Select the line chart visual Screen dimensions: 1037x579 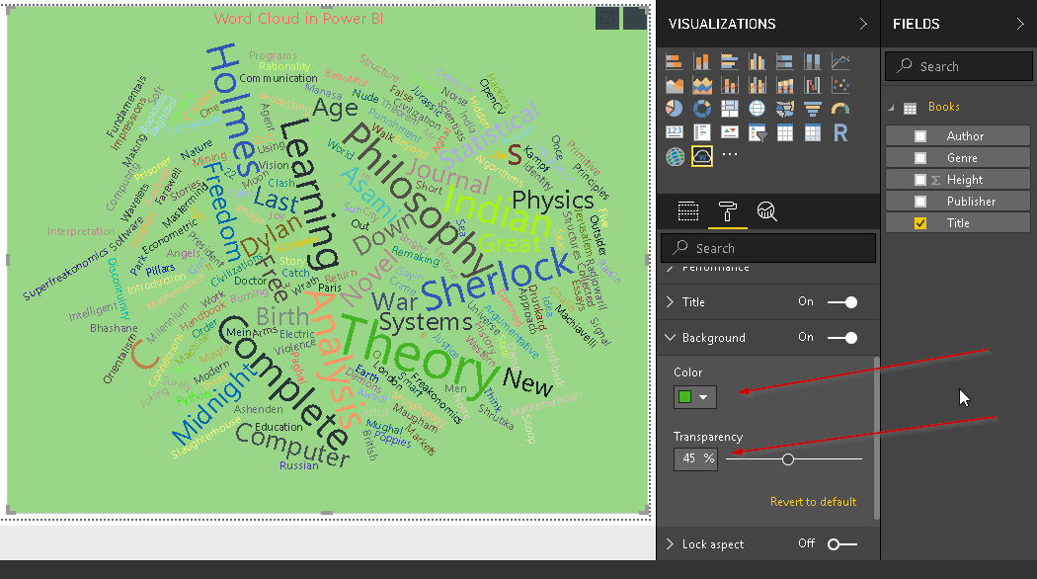[840, 61]
